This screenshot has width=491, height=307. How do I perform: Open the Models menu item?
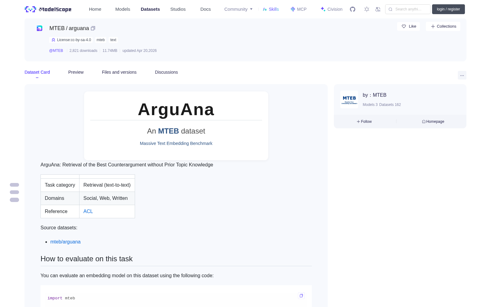click(123, 9)
